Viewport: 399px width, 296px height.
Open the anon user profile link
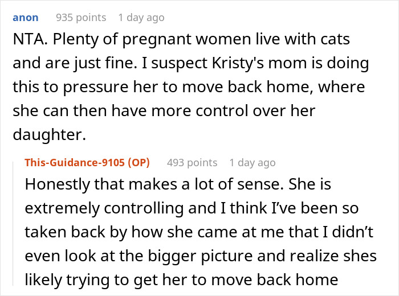pyautogui.click(x=26, y=18)
